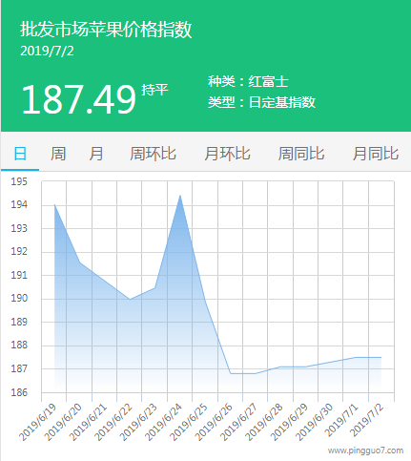
Task: Click the x-axis label 2019/6/27
Action: pos(238,422)
